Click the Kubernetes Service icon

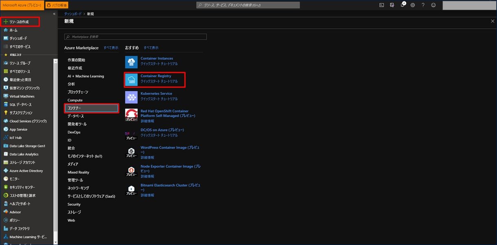click(x=131, y=97)
